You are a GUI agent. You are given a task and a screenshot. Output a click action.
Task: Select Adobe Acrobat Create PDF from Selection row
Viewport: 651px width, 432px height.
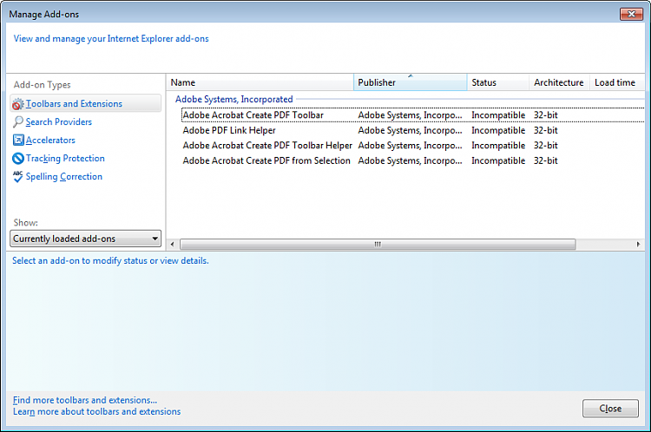click(412, 160)
